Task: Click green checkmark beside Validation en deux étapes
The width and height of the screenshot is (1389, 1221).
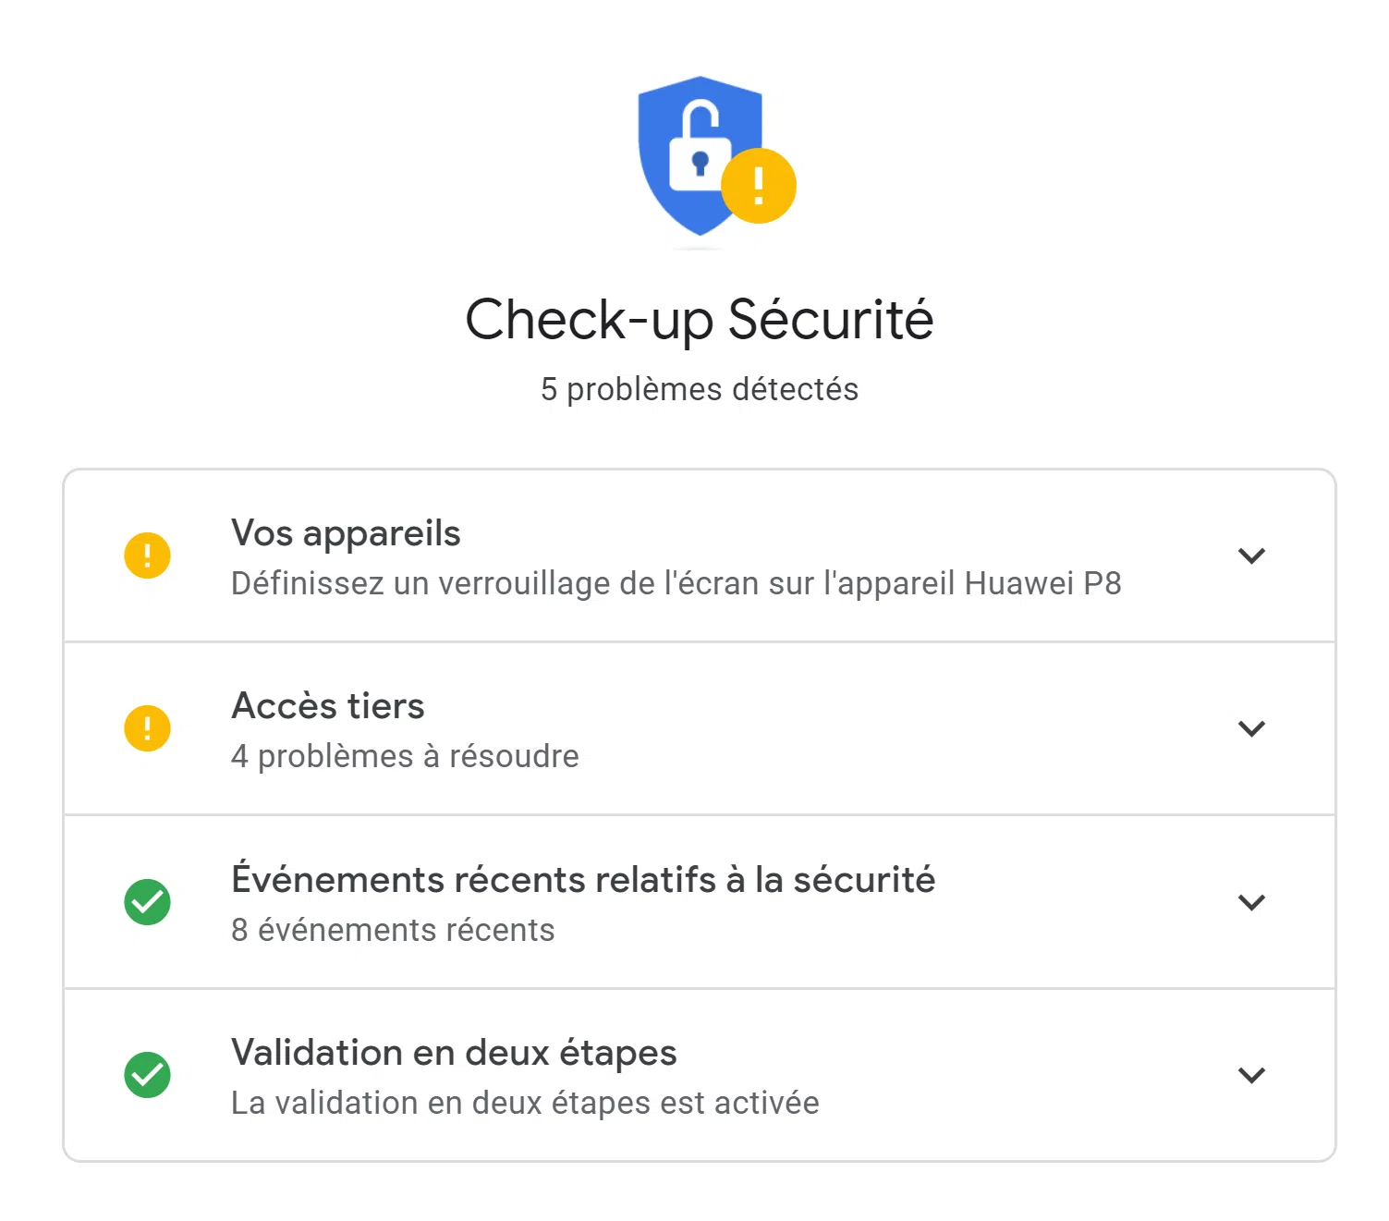Action: point(147,1075)
